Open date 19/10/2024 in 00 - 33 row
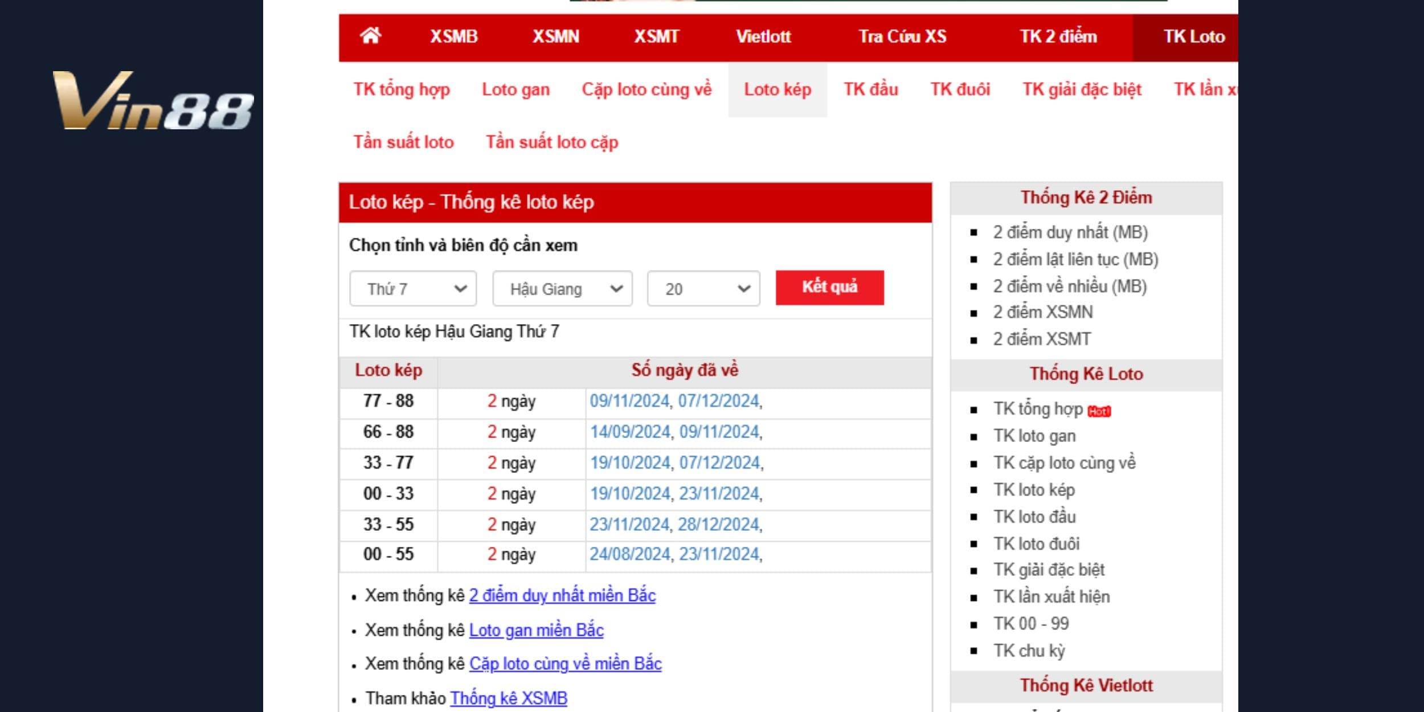1424x712 pixels. 630,493
